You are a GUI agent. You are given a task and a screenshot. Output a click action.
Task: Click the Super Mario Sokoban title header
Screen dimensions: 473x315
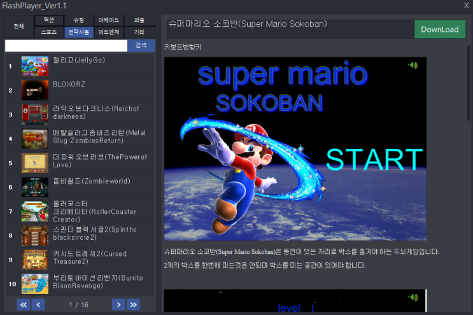pyautogui.click(x=248, y=24)
